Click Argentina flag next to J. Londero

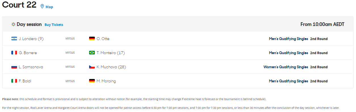coord(14,39)
